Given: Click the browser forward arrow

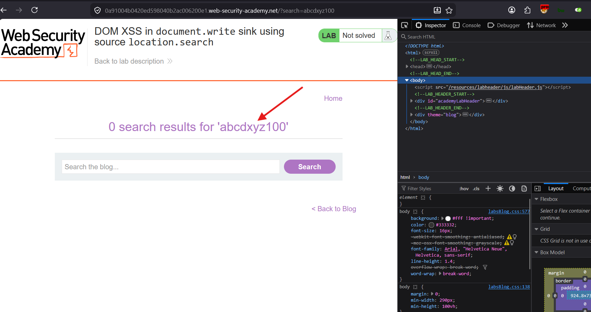Looking at the screenshot, I should tap(19, 10).
